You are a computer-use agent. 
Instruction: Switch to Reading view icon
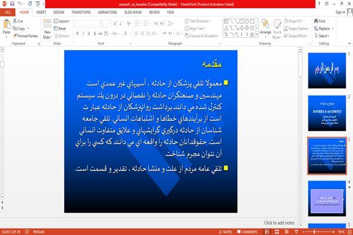287,232
